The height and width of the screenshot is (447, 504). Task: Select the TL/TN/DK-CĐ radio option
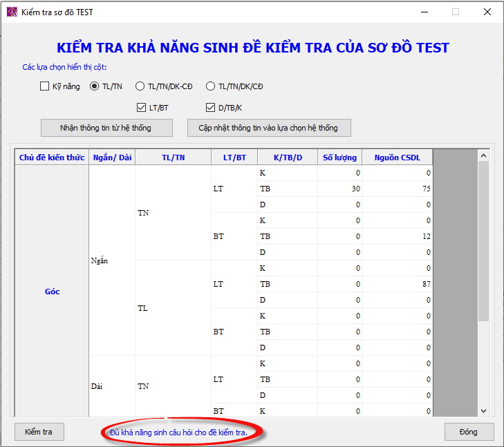(x=140, y=86)
